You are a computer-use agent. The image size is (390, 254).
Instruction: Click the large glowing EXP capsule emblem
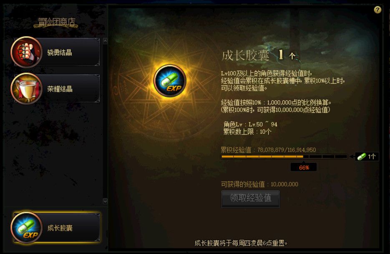point(170,81)
